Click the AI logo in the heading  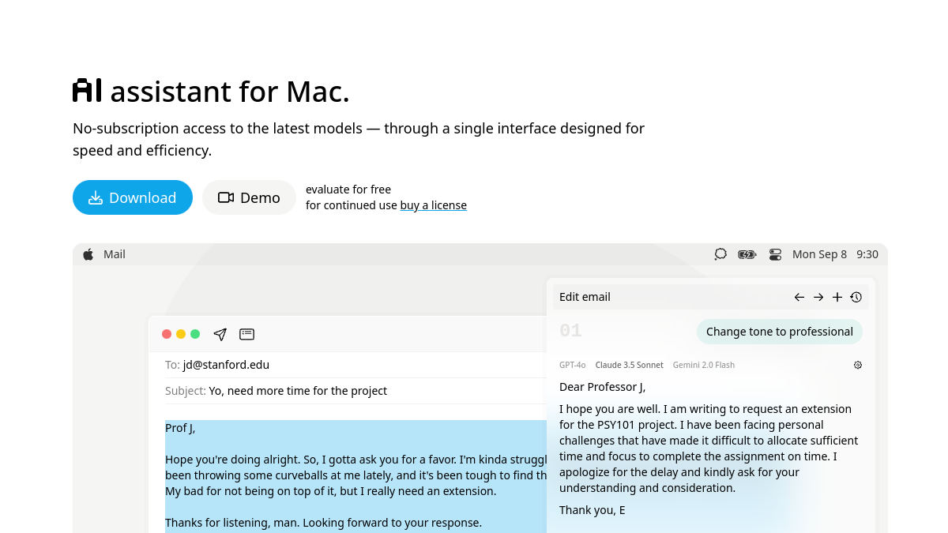click(87, 91)
